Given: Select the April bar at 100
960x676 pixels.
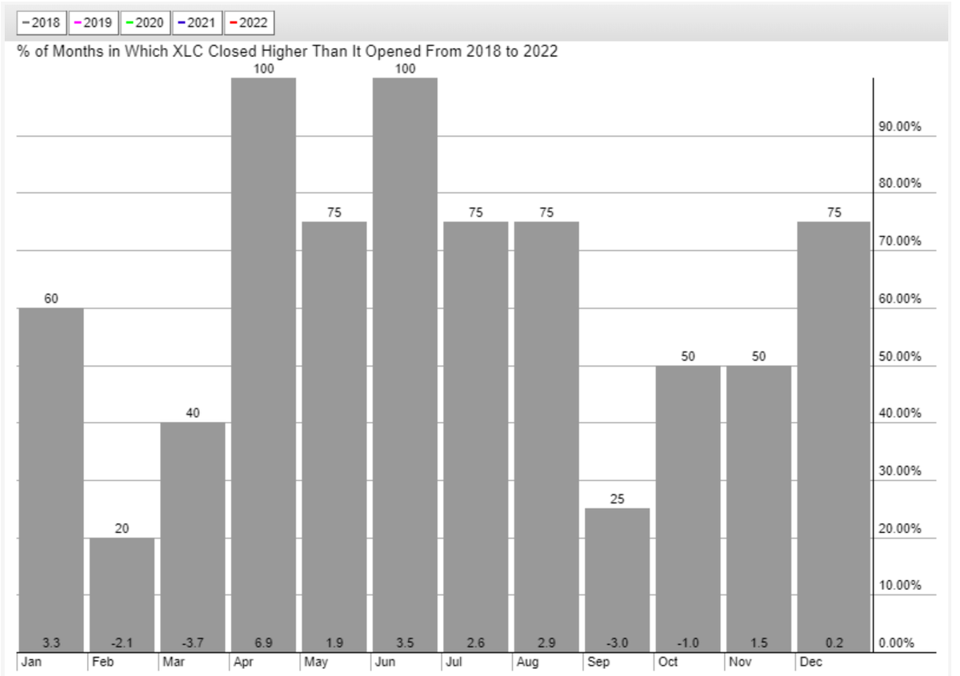Looking at the screenshot, I should pos(263,365).
